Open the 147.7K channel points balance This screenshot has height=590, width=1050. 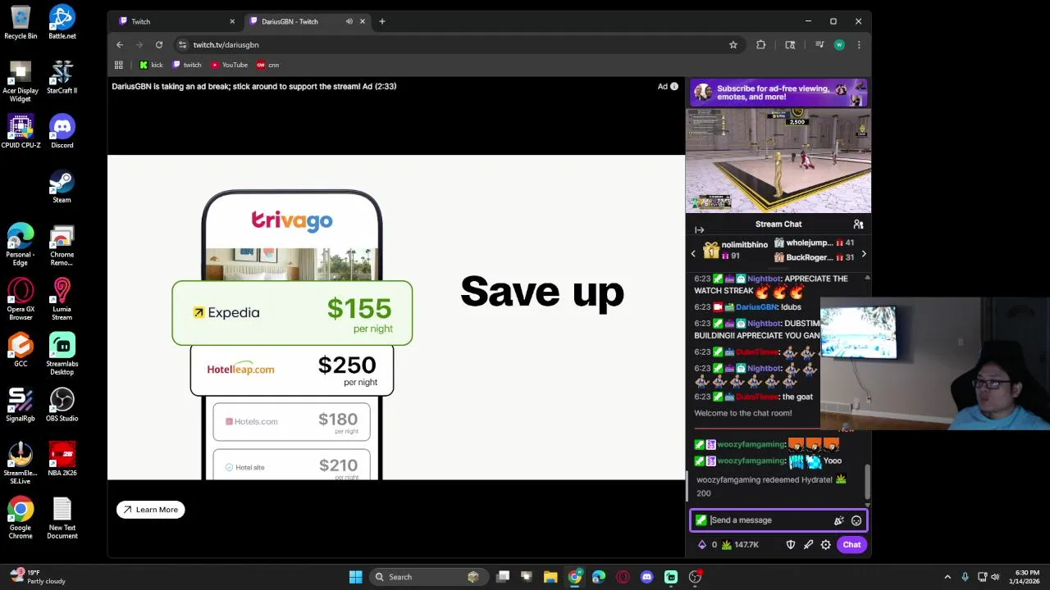(740, 545)
